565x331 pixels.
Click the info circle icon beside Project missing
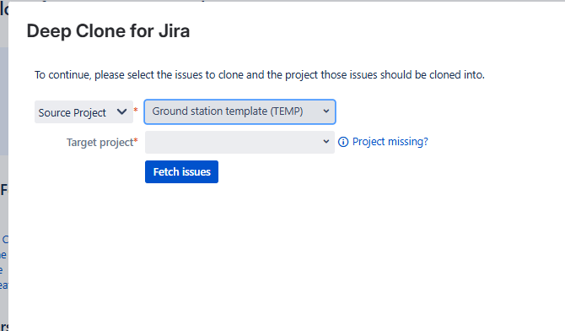coord(343,142)
